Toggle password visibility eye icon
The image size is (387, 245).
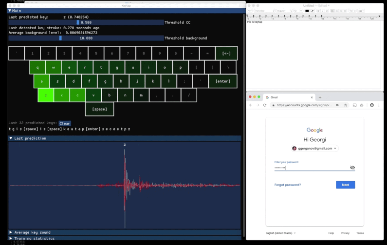(352, 168)
